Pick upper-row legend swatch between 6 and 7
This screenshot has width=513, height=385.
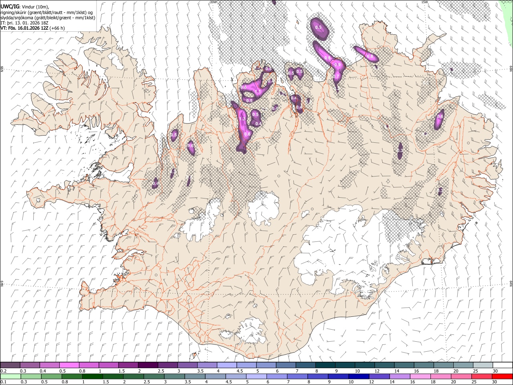pos(285,365)
